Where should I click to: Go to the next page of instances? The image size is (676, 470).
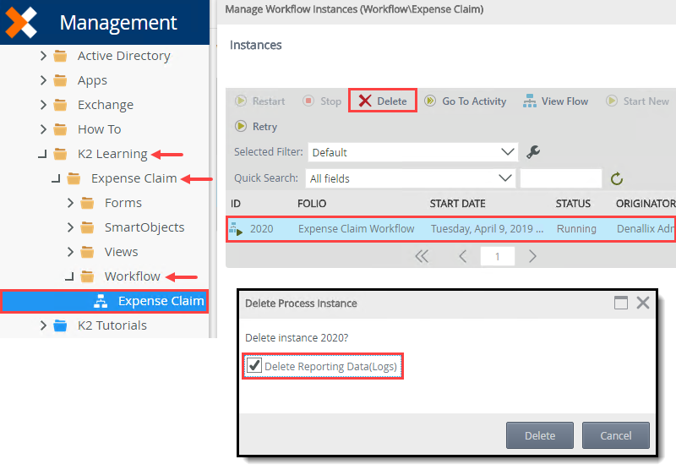point(532,257)
